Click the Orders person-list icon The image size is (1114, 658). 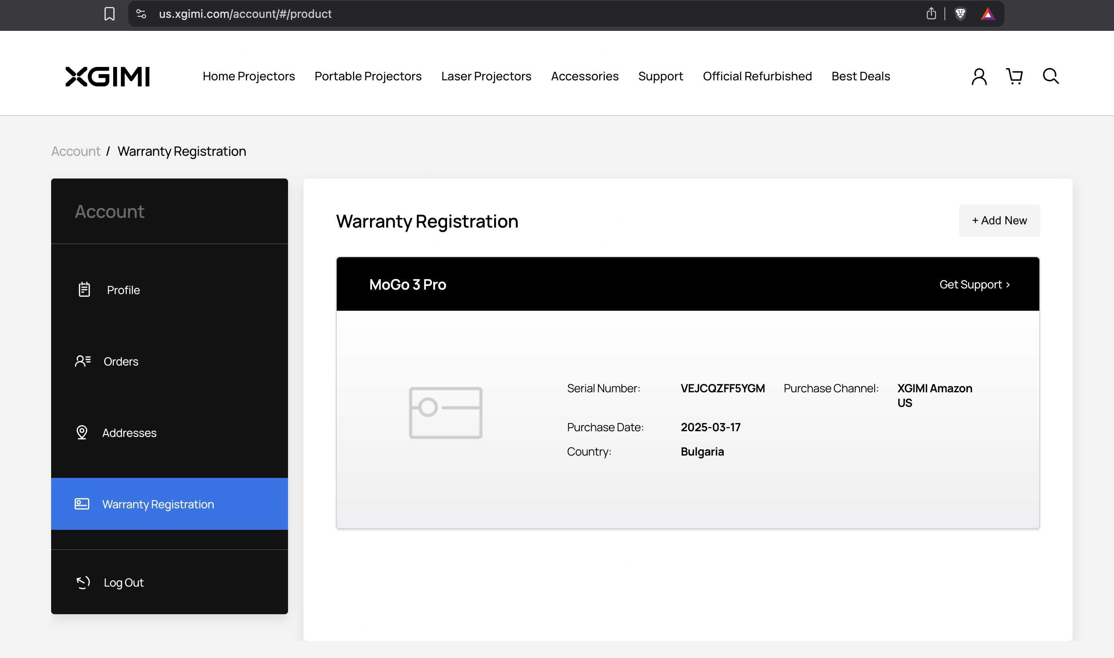point(83,361)
